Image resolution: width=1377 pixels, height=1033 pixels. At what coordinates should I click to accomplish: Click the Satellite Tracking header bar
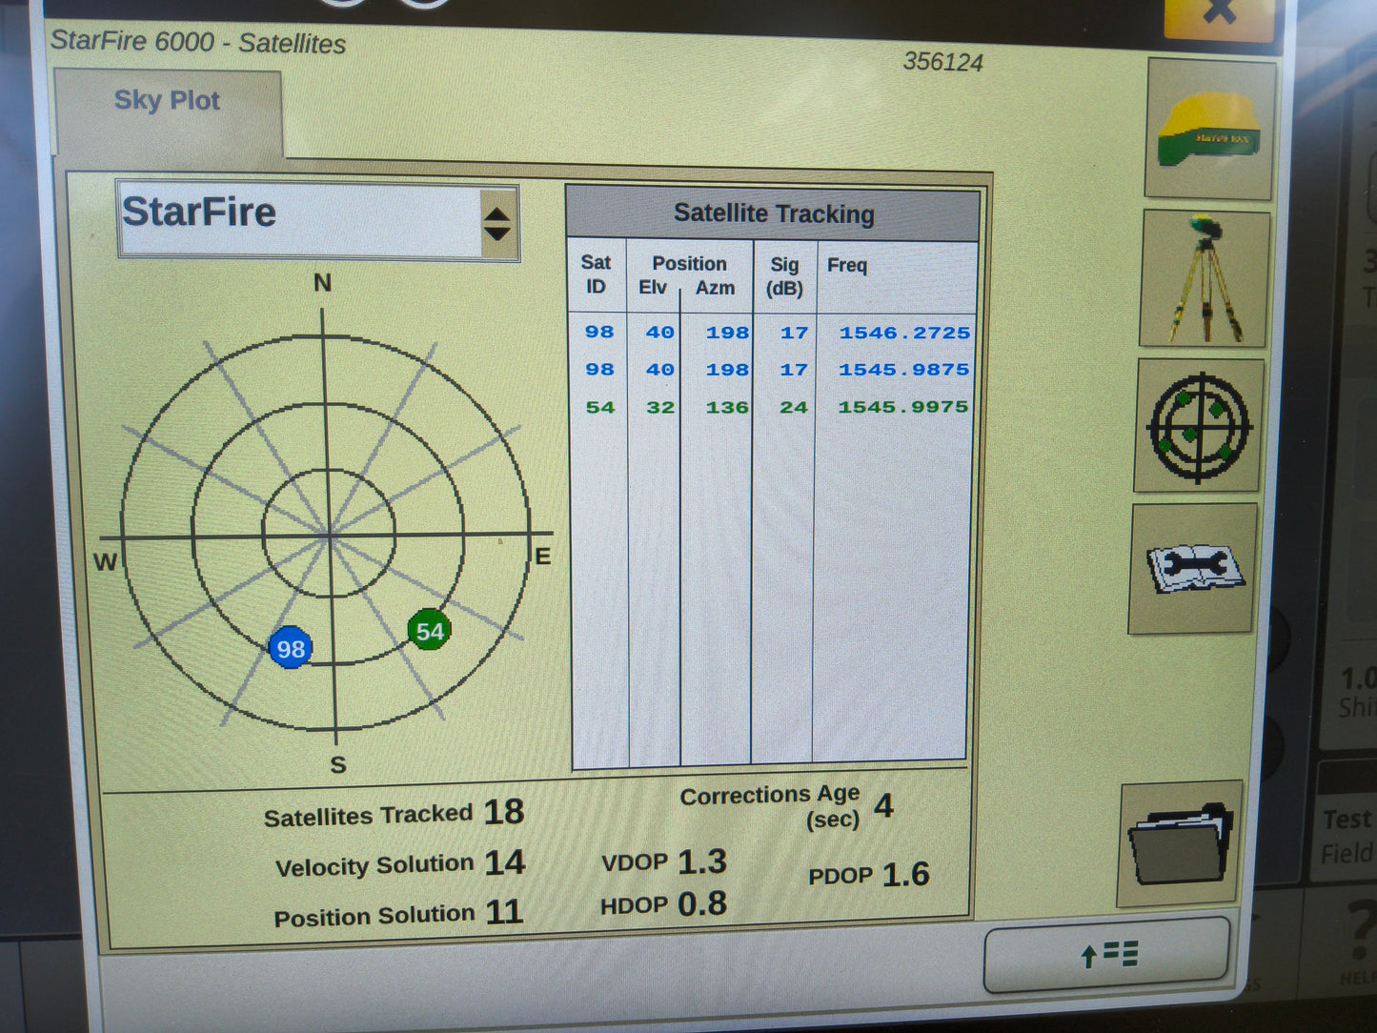(774, 213)
